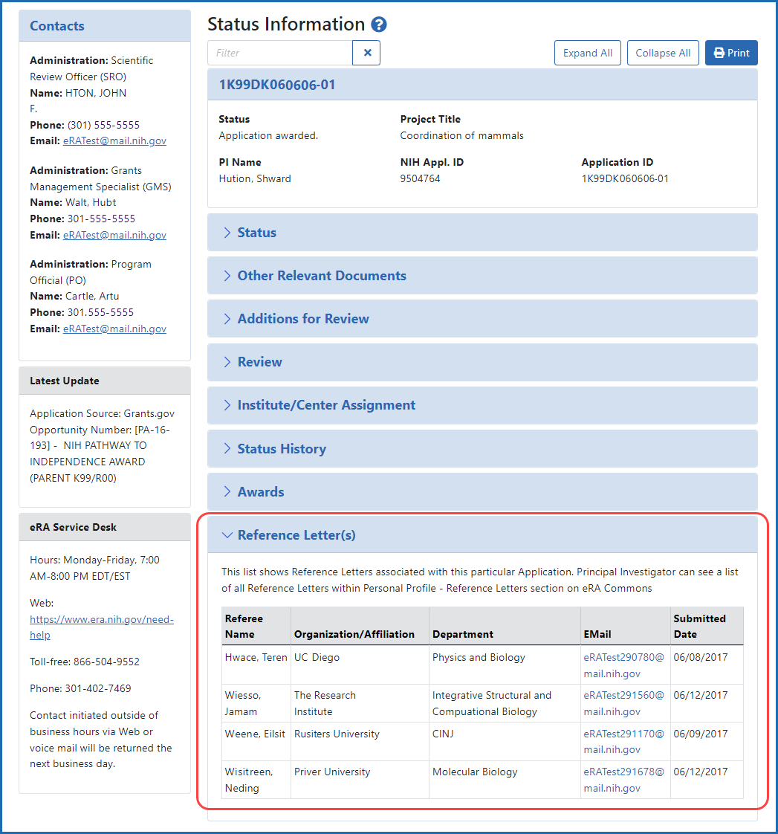
Task: Email the Scientific Review Officer
Action: click(x=114, y=140)
